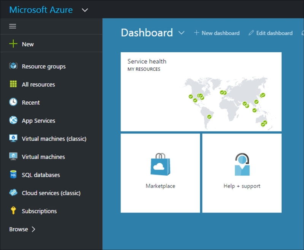Open Resource groups cube icon
Screen dimensions: 304x250
tap(13, 66)
